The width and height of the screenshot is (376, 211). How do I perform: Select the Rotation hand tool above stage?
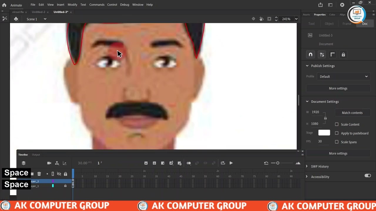tap(261, 19)
